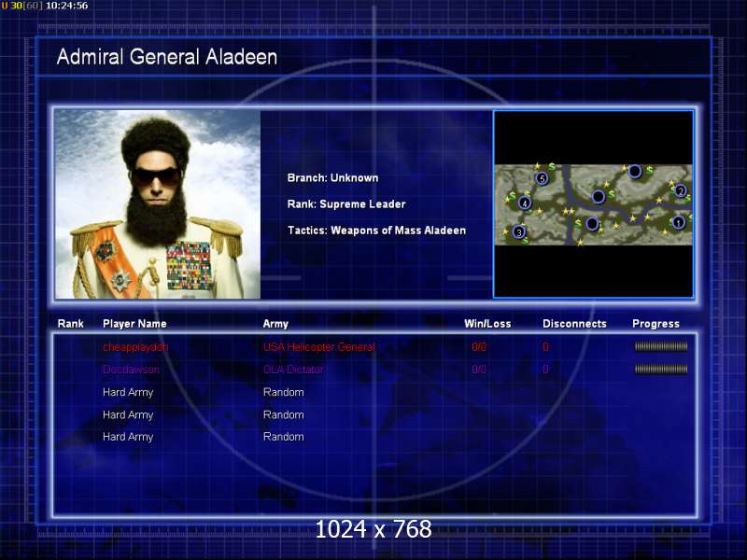Click map start position marker 1
The width and height of the screenshot is (747, 560).
679,222
